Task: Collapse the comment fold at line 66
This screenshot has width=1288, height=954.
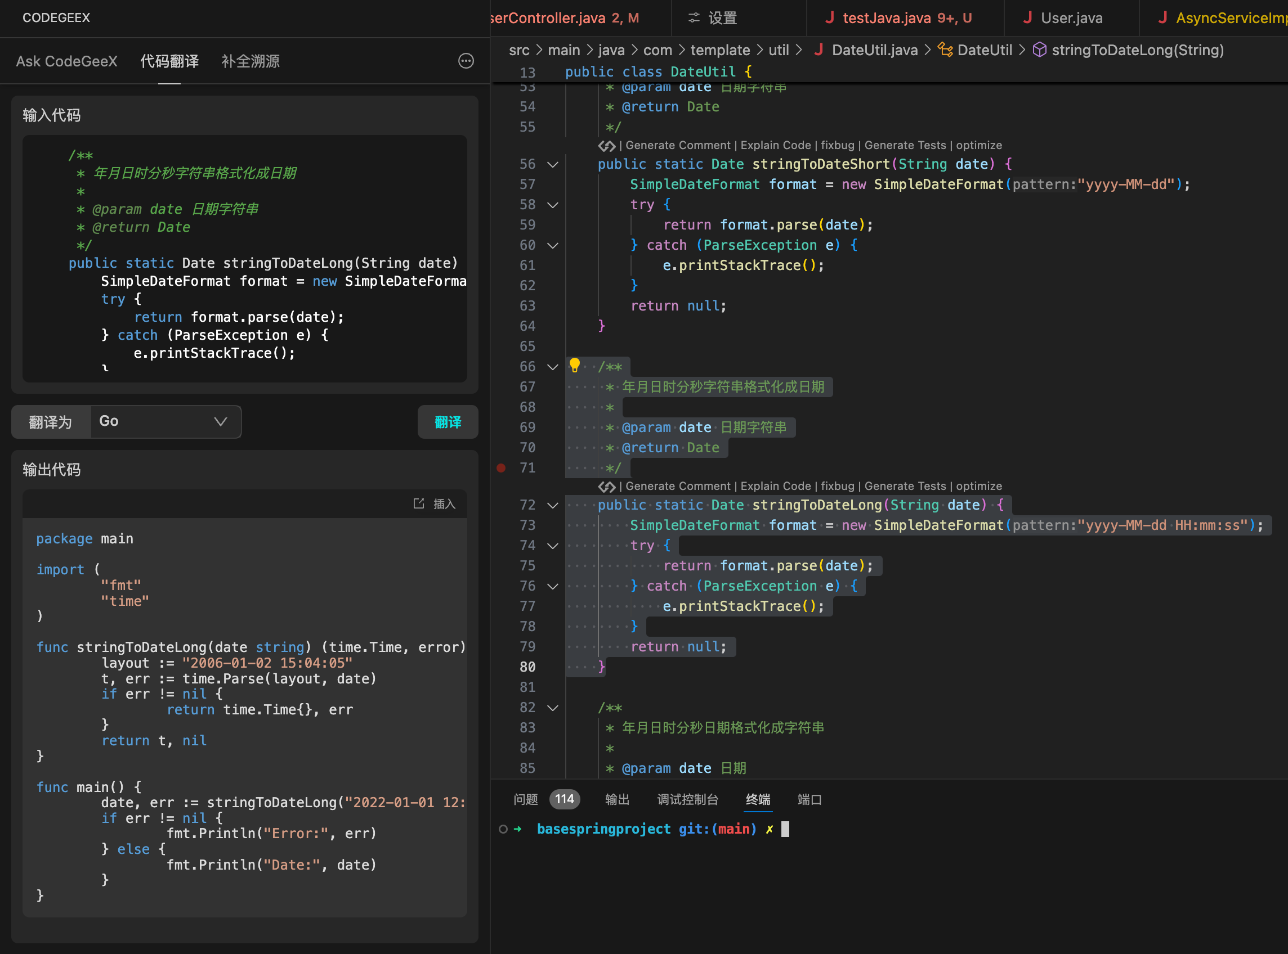Action: tap(552, 367)
